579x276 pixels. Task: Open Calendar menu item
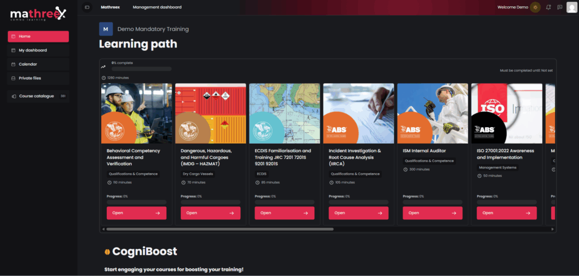(x=38, y=64)
